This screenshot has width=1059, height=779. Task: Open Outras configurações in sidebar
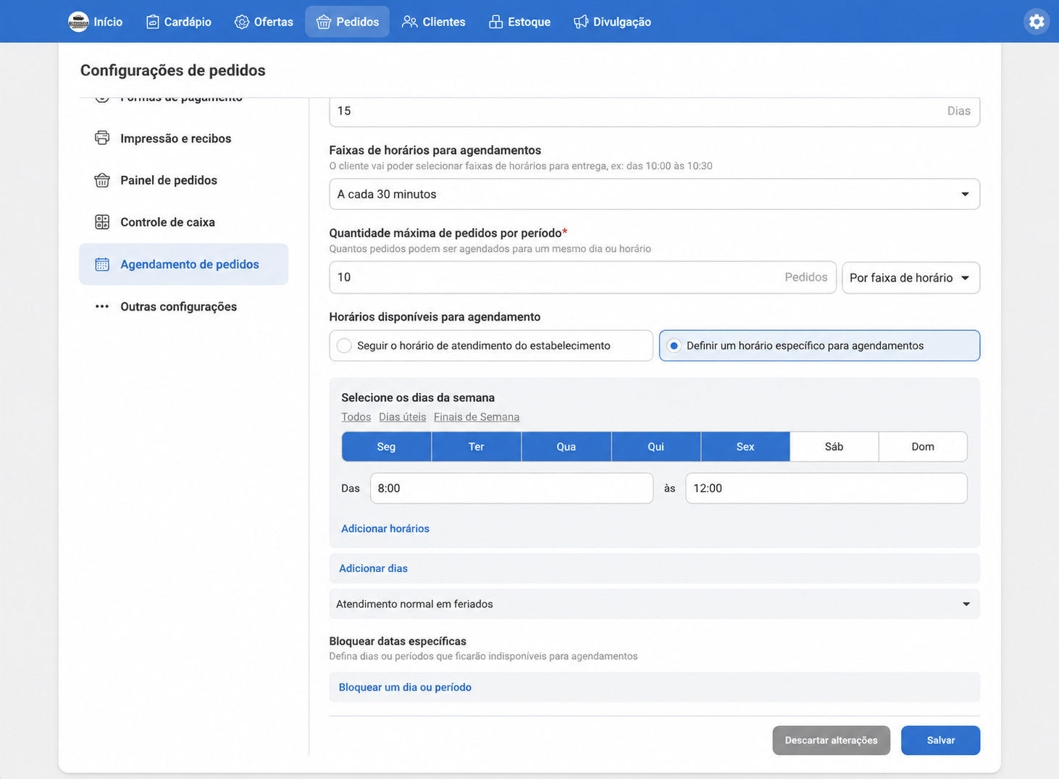[183, 306]
